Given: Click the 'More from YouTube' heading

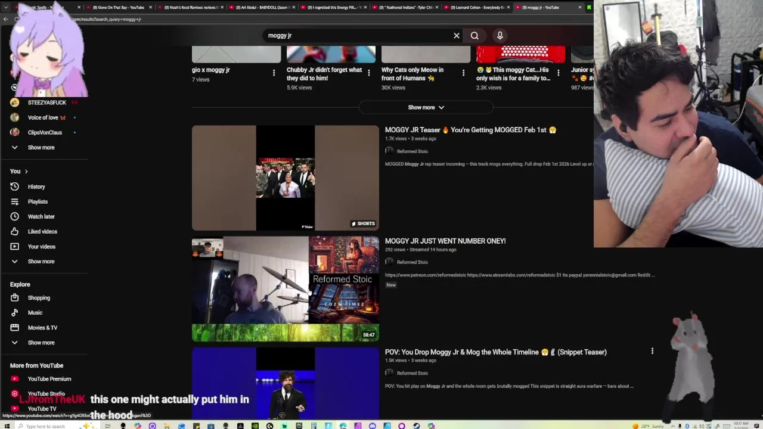Looking at the screenshot, I should 36,365.
